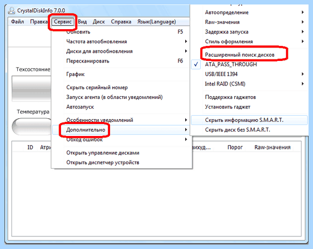Toggle Поддержка гаджетов option
This screenshot has width=313, height=249.
point(249,97)
